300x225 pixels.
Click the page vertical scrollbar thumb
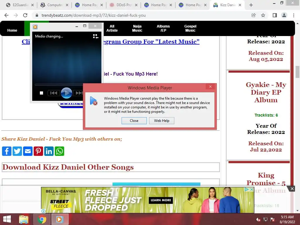coord(297,72)
